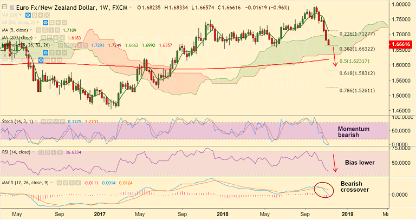Viewport: 416px width, 221px height.
Task: Click plus icon on Stoch (14, 3, 1) row
Action: [x=56, y=122]
